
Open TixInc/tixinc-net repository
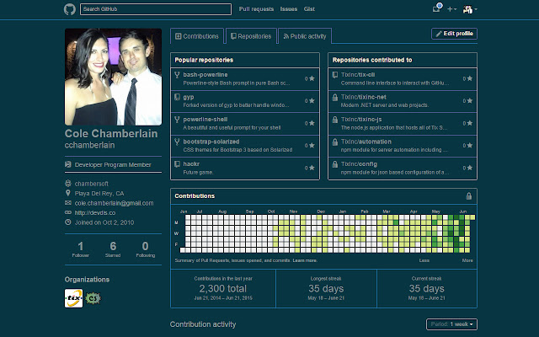(364, 97)
